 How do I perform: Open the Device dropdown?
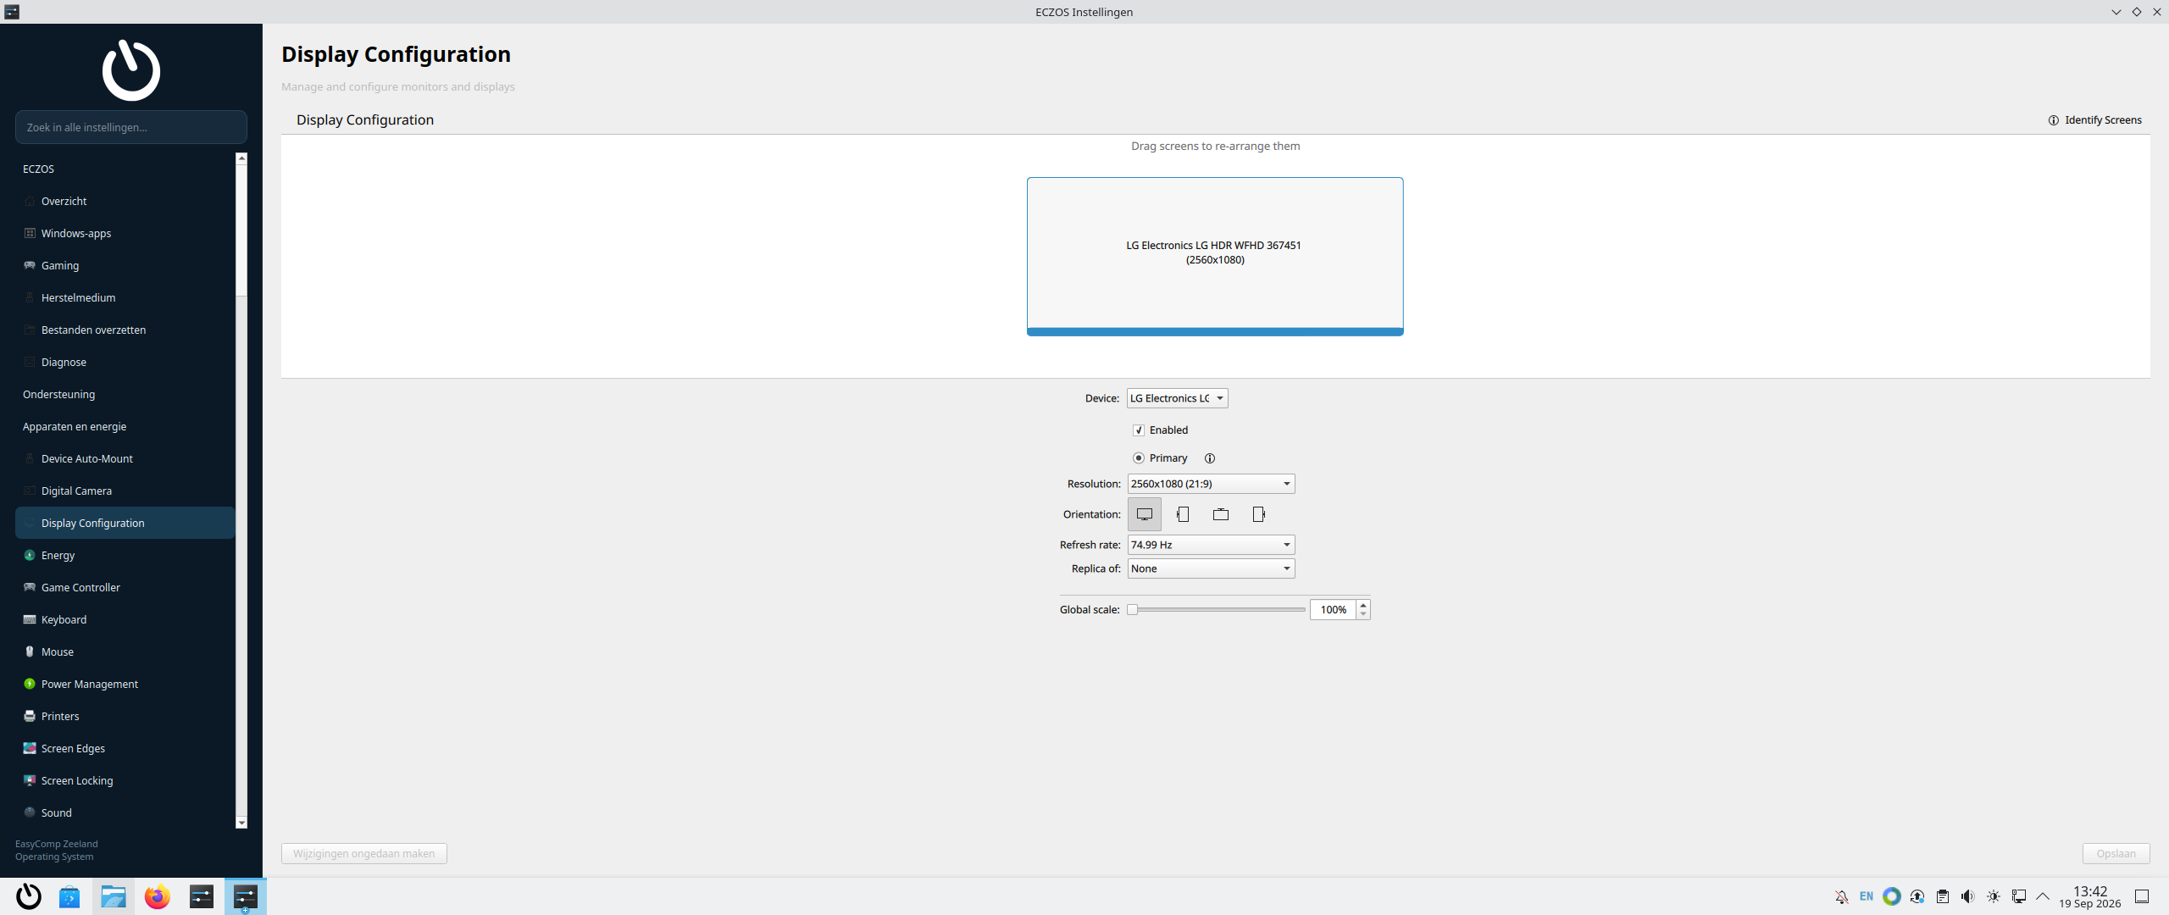coord(1177,398)
